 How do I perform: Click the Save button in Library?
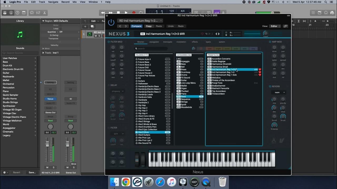pos(32,172)
